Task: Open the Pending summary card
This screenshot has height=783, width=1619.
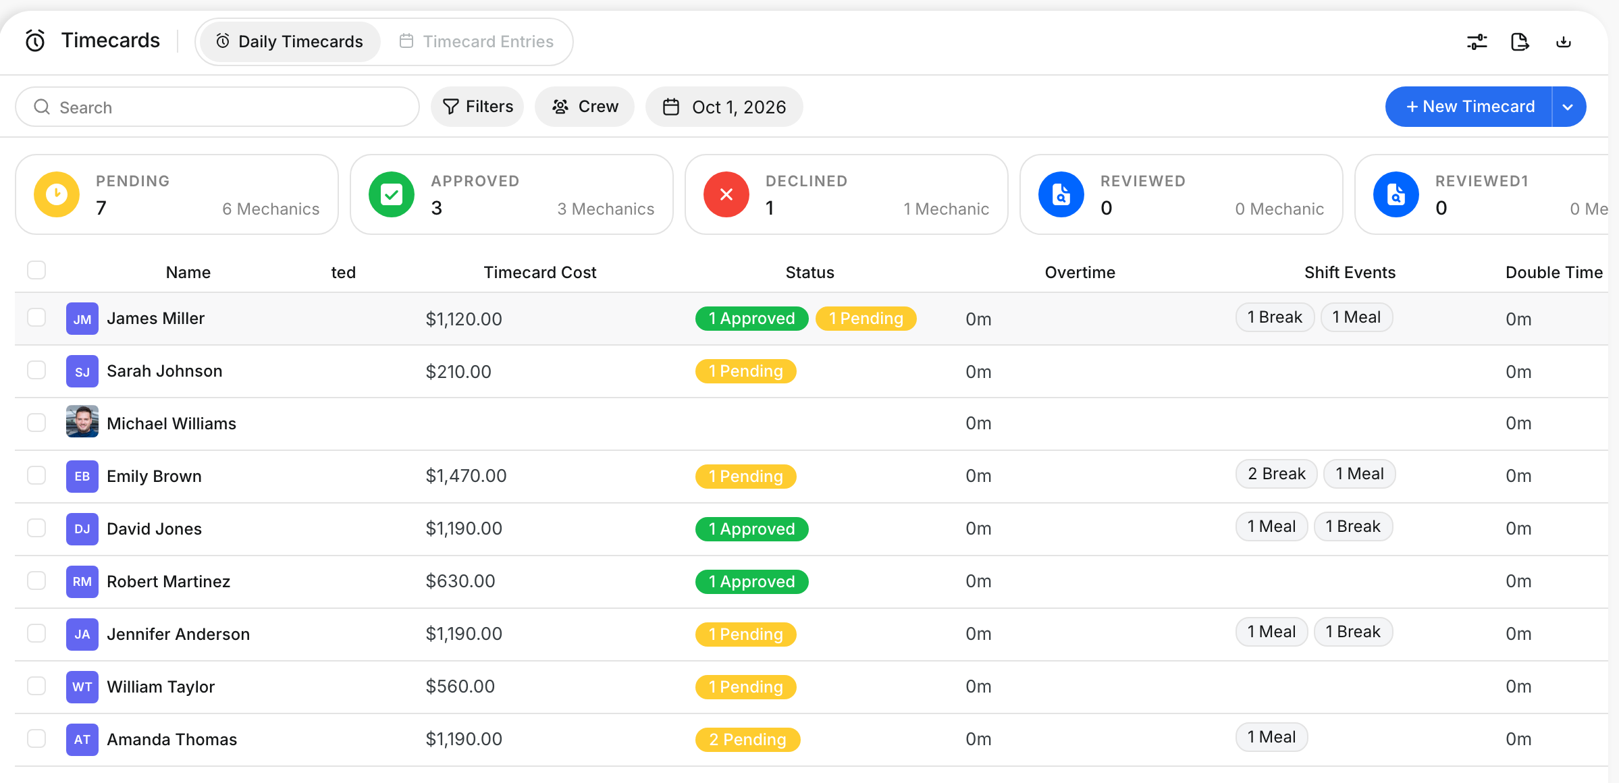Action: click(177, 194)
